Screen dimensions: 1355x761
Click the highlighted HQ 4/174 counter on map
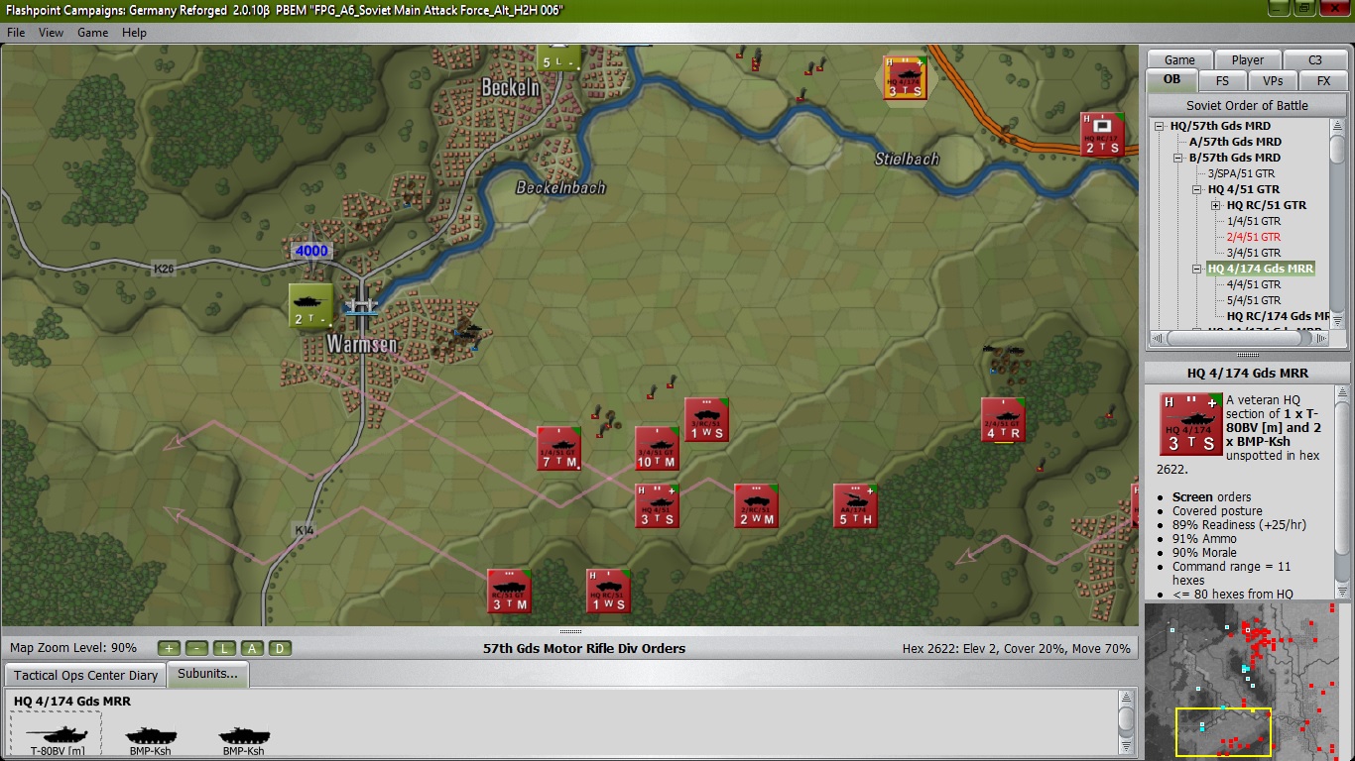905,77
